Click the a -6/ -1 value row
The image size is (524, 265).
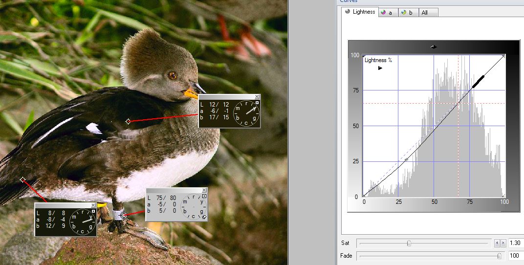215,111
